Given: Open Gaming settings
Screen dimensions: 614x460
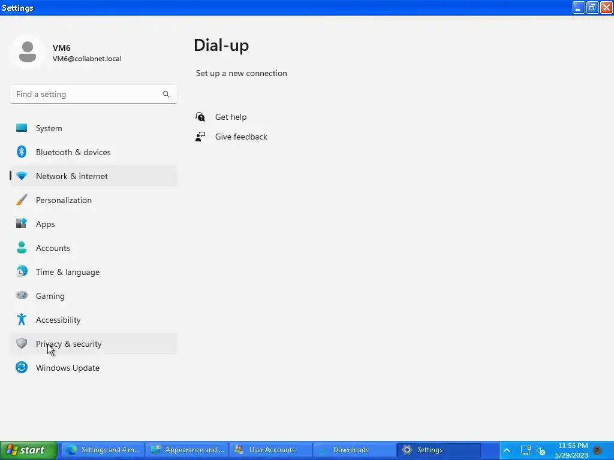Looking at the screenshot, I should 94,296.
